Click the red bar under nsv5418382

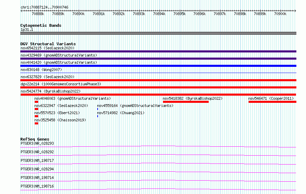tap(186, 102)
